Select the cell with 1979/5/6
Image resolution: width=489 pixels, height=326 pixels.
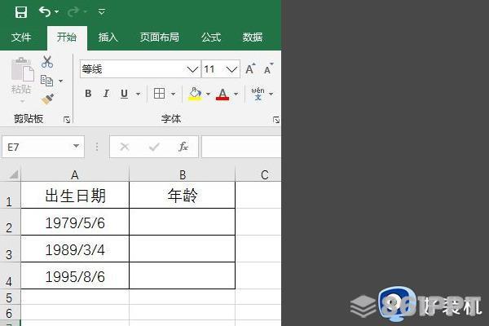tap(75, 222)
